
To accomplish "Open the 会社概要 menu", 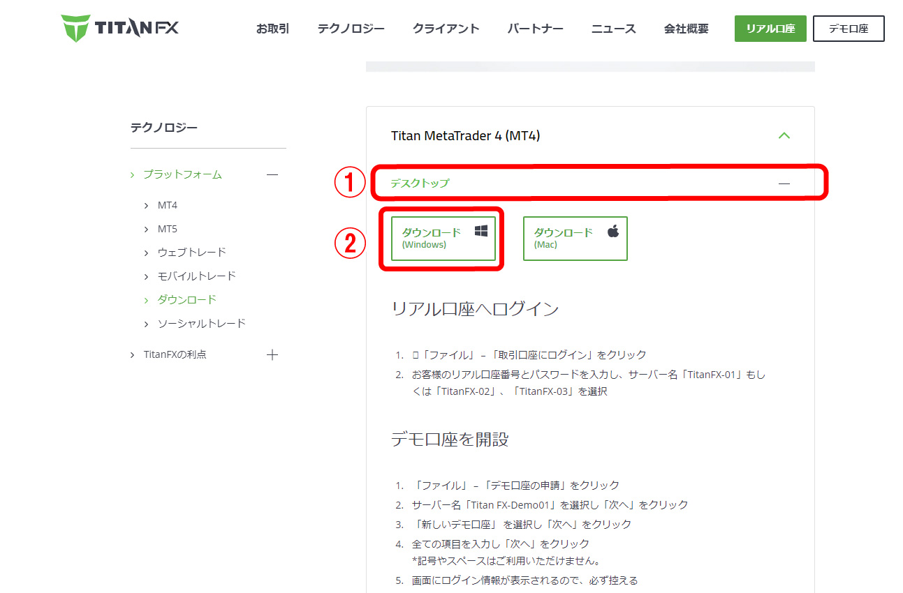I will click(x=686, y=29).
